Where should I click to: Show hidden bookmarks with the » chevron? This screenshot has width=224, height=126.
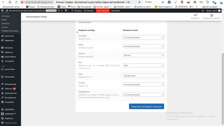(x=197, y=7)
